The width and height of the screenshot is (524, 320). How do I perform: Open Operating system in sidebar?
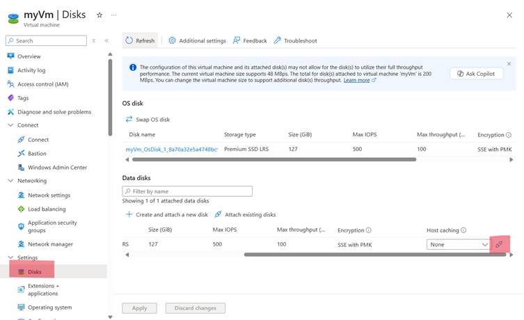click(50, 307)
